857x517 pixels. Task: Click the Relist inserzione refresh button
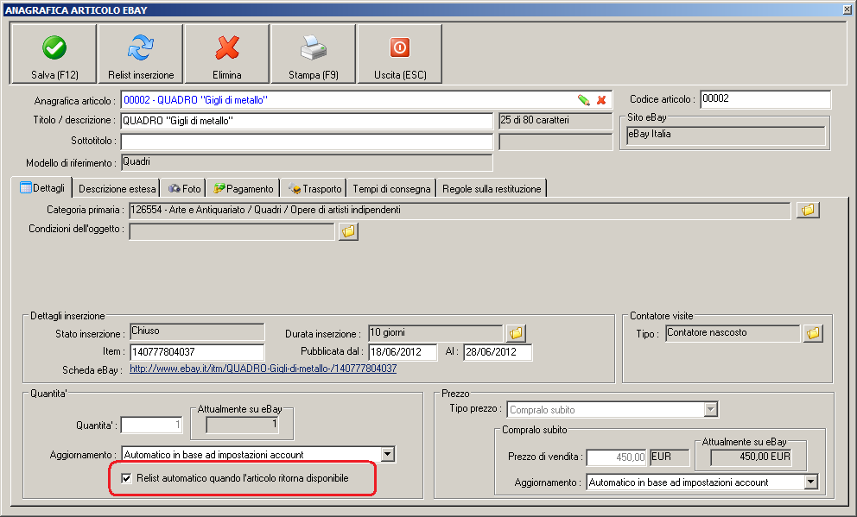(x=141, y=54)
